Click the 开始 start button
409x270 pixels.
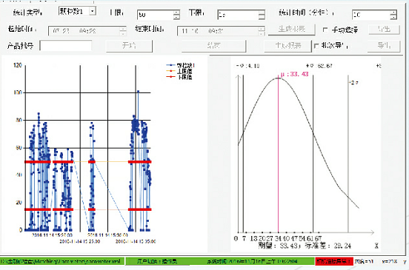click(129, 46)
